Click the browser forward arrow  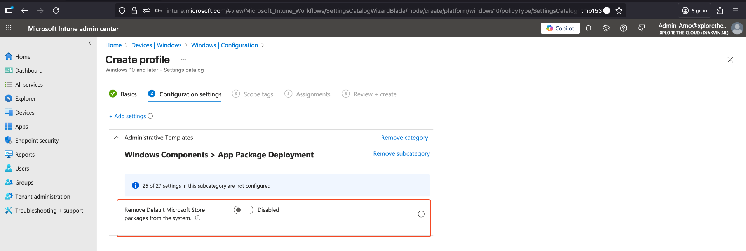(40, 10)
